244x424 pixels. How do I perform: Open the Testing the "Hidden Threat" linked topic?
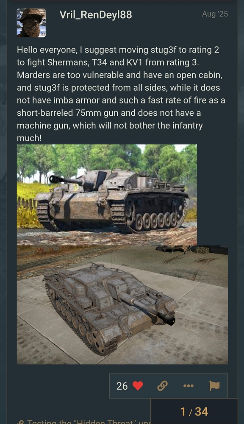point(89,421)
